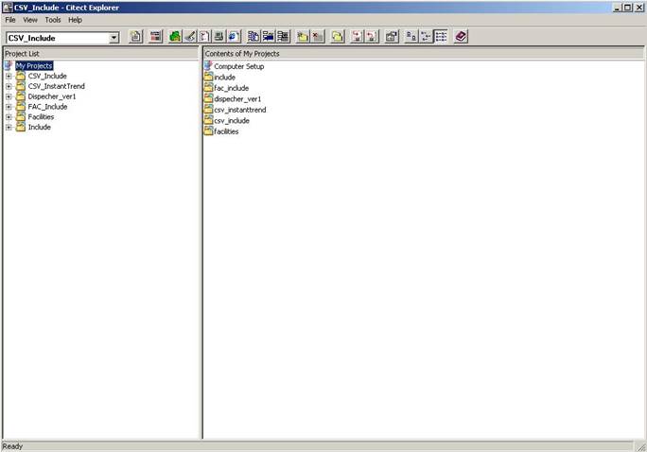Select CSV_InstantTrend in the project tree
Image resolution: width=647 pixels, height=452 pixels.
tap(56, 86)
